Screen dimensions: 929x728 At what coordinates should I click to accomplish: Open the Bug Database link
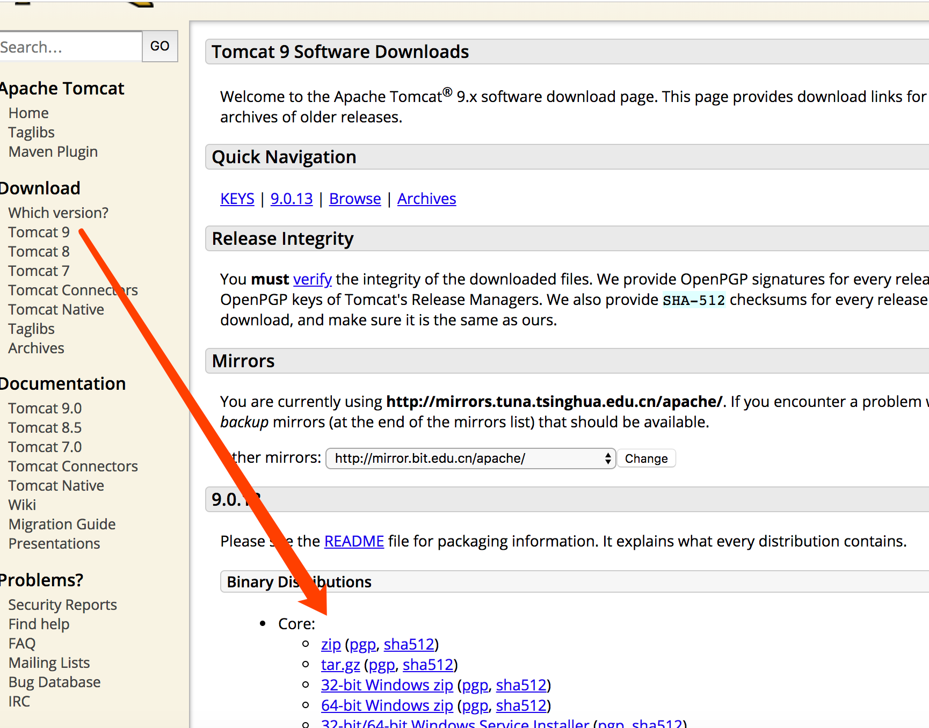(x=55, y=682)
